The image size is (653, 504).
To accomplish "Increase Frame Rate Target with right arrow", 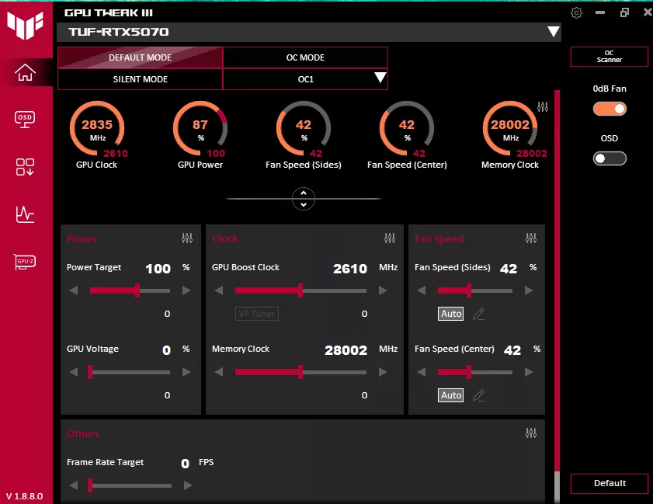I will pos(188,485).
